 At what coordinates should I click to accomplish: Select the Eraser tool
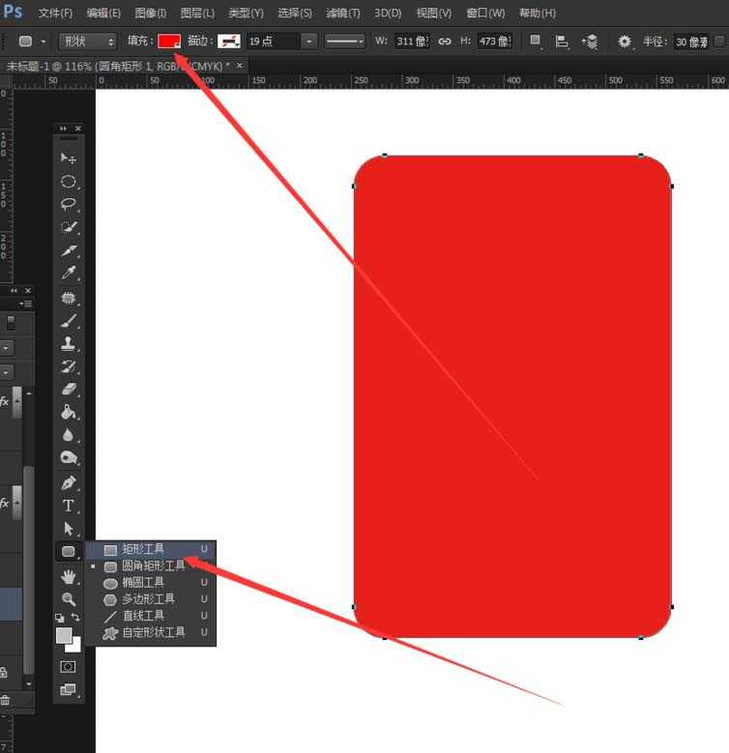[x=68, y=389]
